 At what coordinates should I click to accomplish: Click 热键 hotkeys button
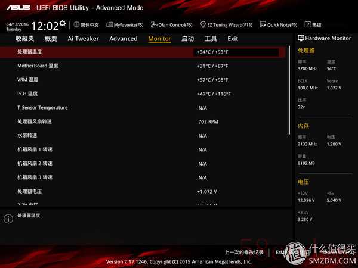pos(316,25)
